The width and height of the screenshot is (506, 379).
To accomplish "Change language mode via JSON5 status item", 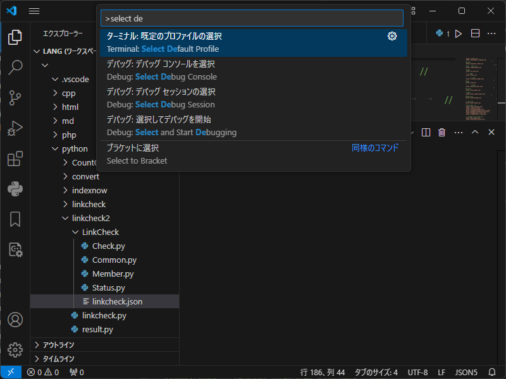I will pyautogui.click(x=466, y=372).
